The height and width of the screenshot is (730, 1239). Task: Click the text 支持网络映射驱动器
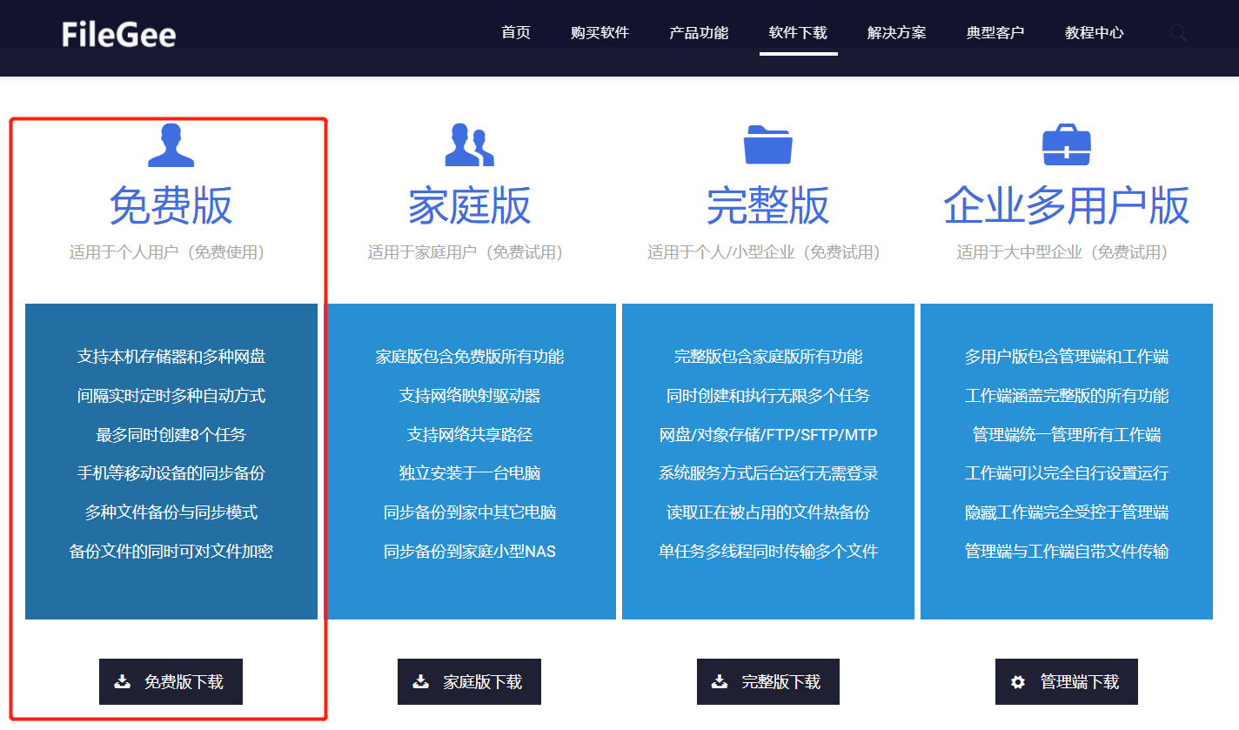click(x=470, y=396)
